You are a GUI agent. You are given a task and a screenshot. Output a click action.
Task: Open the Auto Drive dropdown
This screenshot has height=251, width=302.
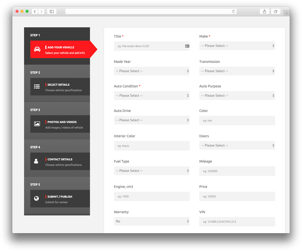click(152, 120)
